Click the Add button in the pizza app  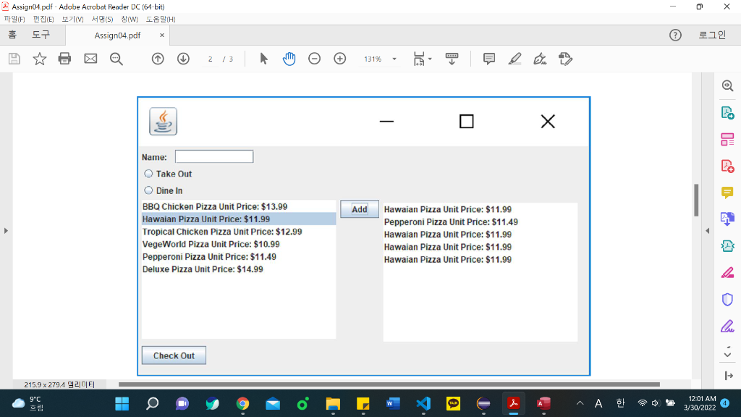click(359, 208)
